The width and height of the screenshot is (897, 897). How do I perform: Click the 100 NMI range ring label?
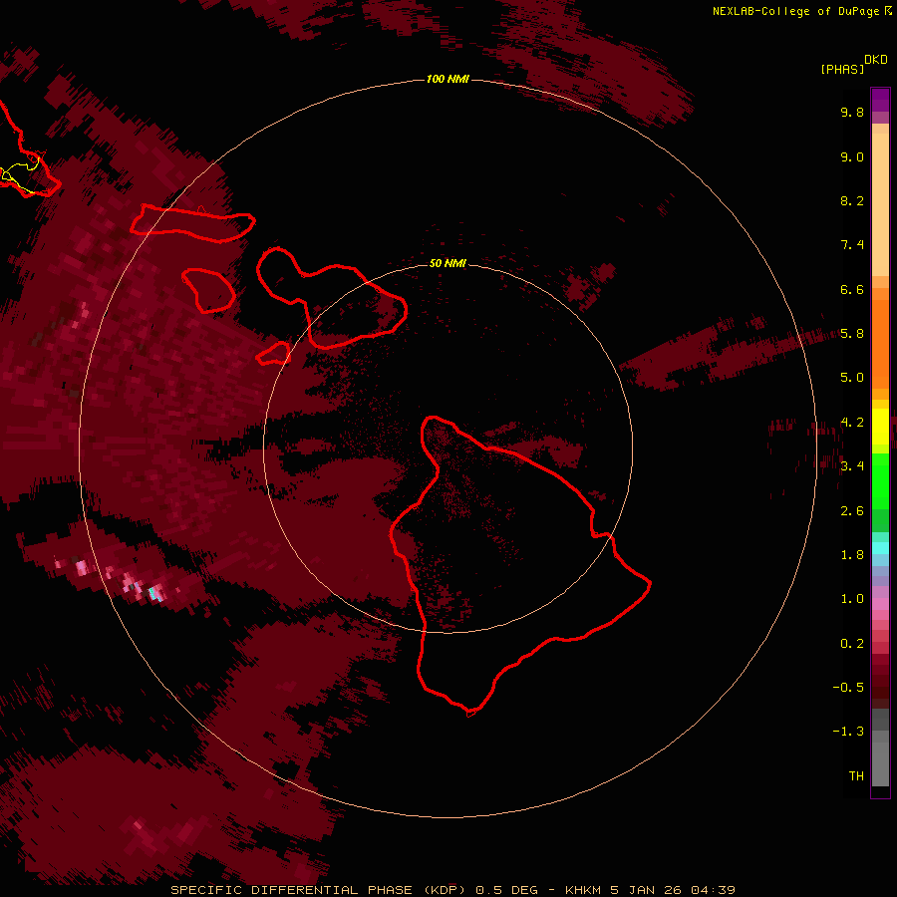tap(448, 79)
